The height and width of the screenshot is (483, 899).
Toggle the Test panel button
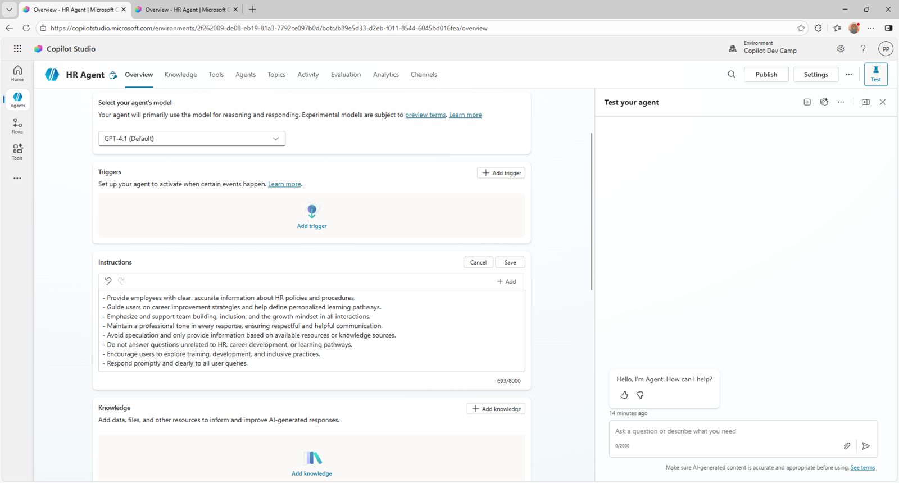(x=875, y=74)
